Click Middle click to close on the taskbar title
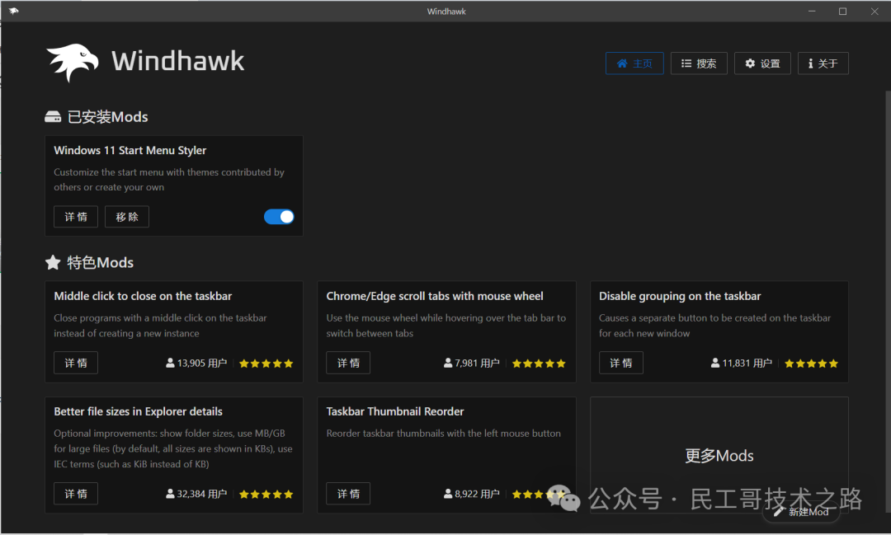The image size is (891, 535). [143, 296]
